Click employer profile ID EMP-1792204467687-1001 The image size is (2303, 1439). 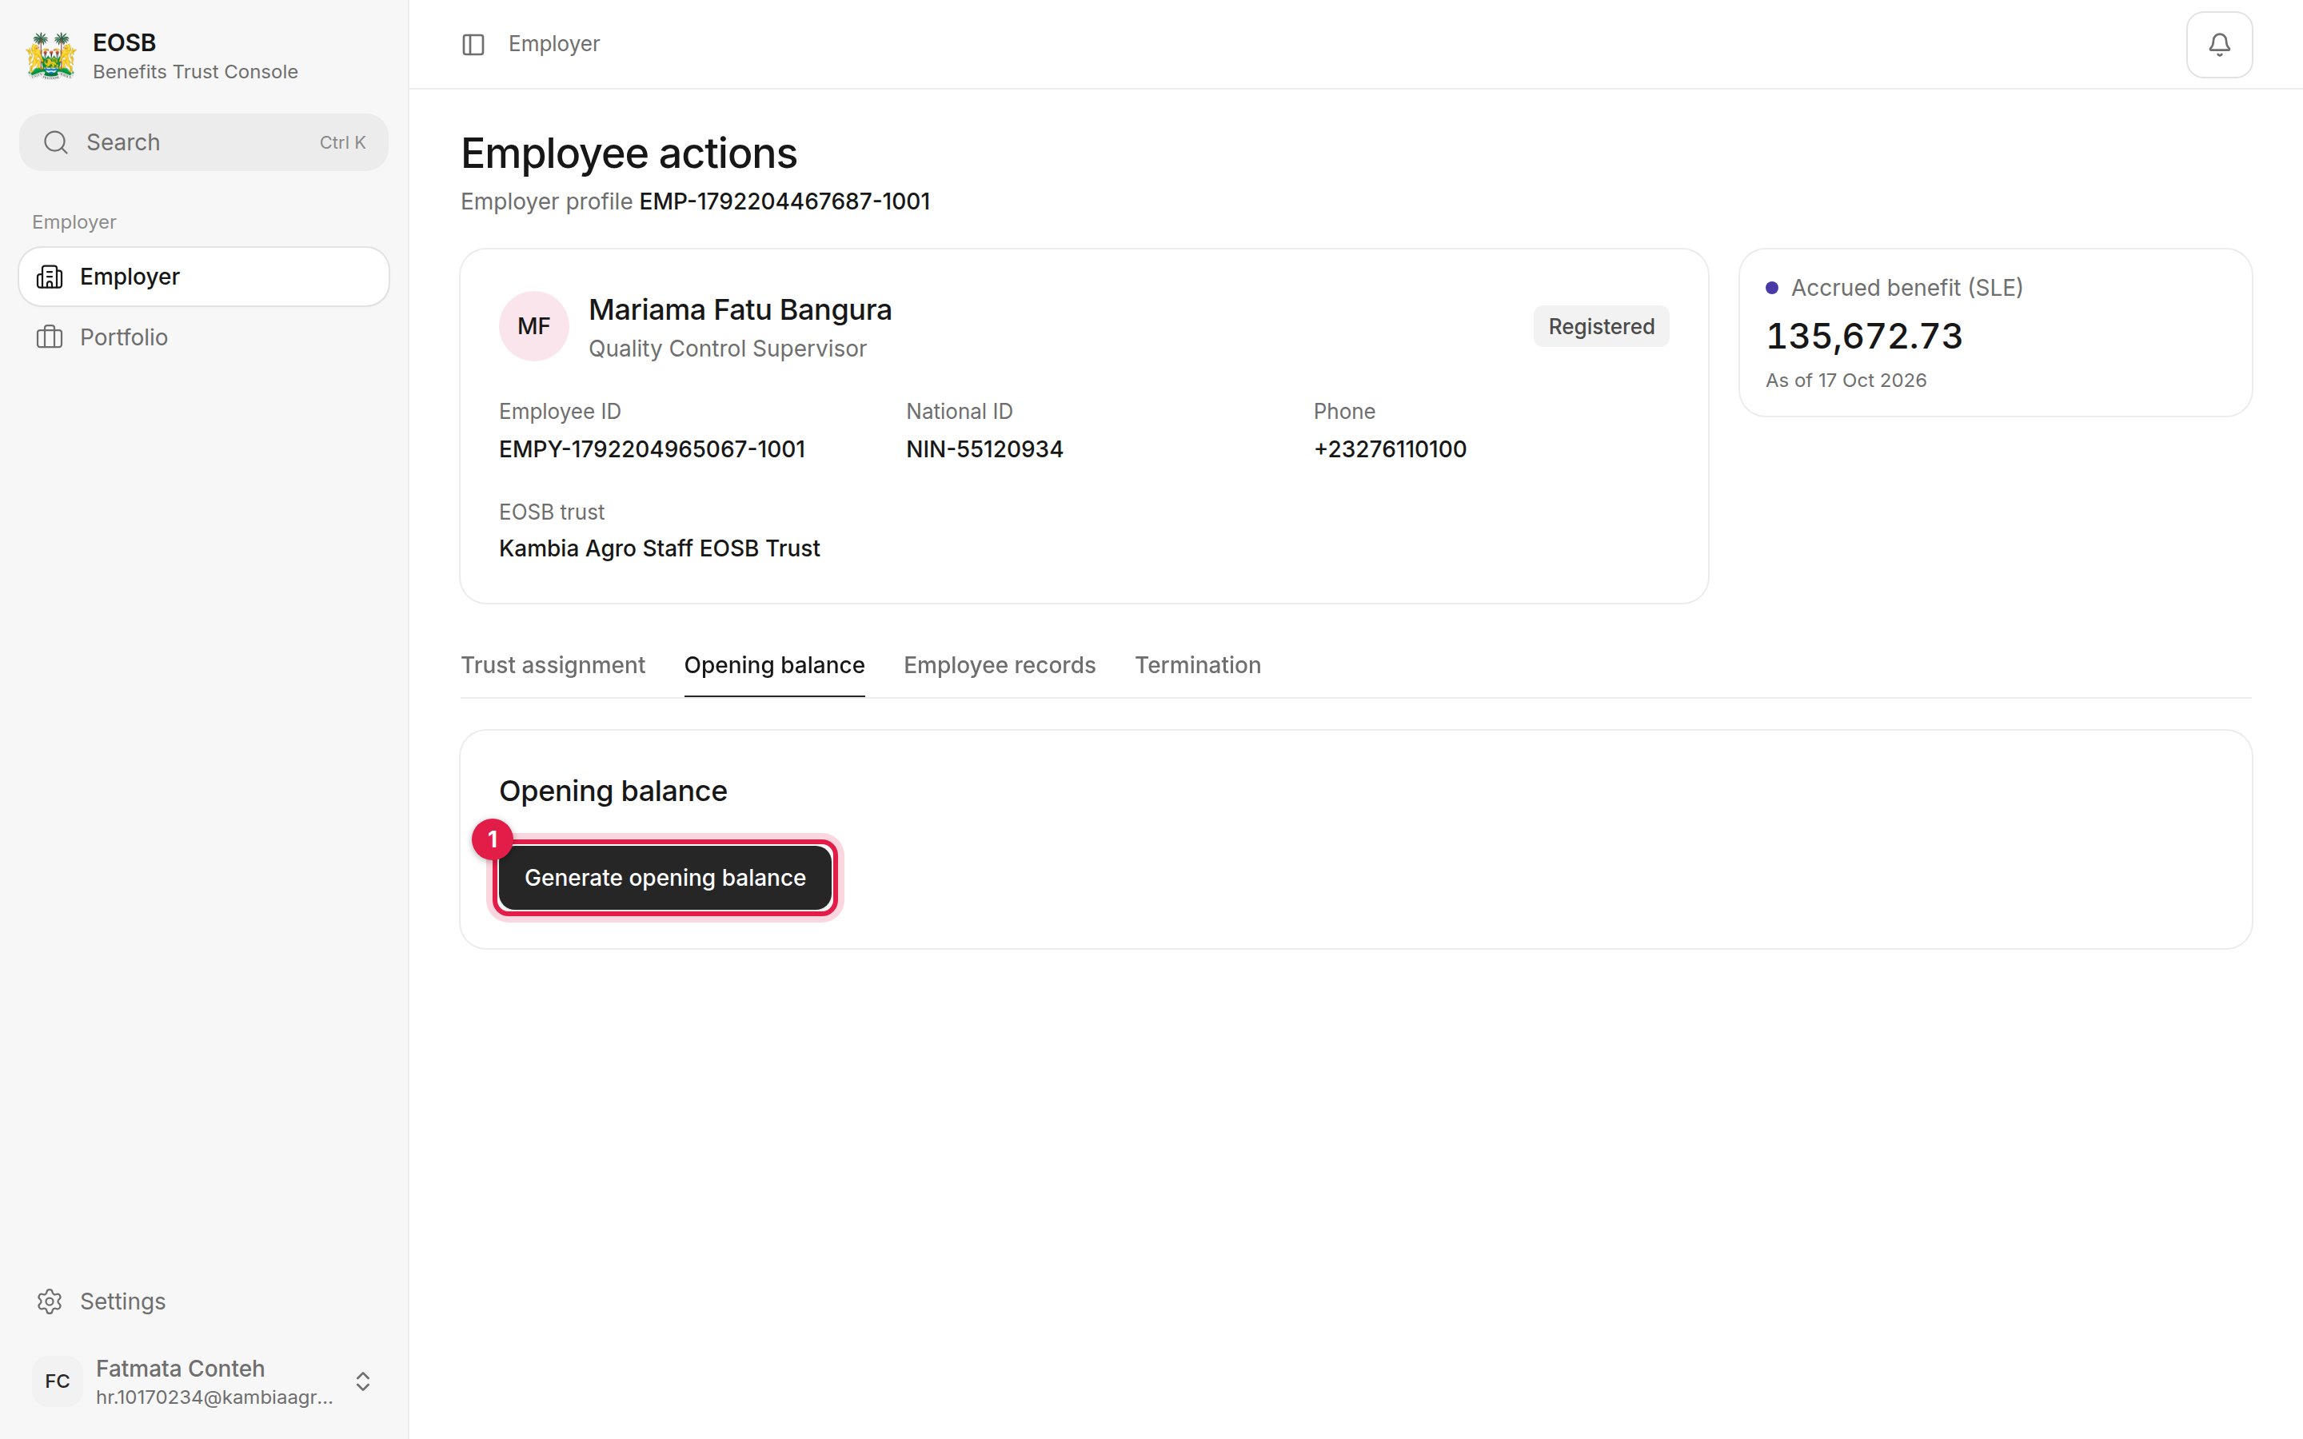click(784, 201)
